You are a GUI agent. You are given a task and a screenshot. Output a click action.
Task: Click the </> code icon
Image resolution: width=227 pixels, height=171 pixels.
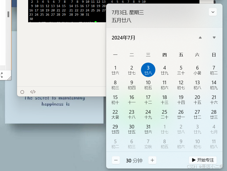[x=33, y=92]
